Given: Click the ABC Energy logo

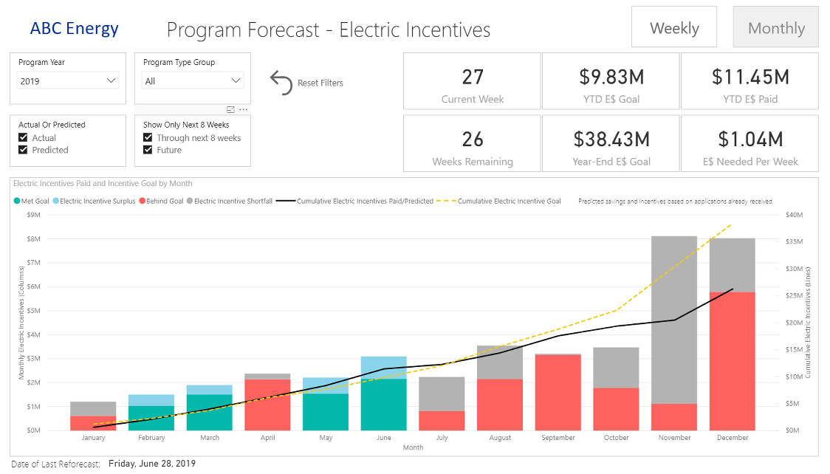Looking at the screenshot, I should [74, 28].
